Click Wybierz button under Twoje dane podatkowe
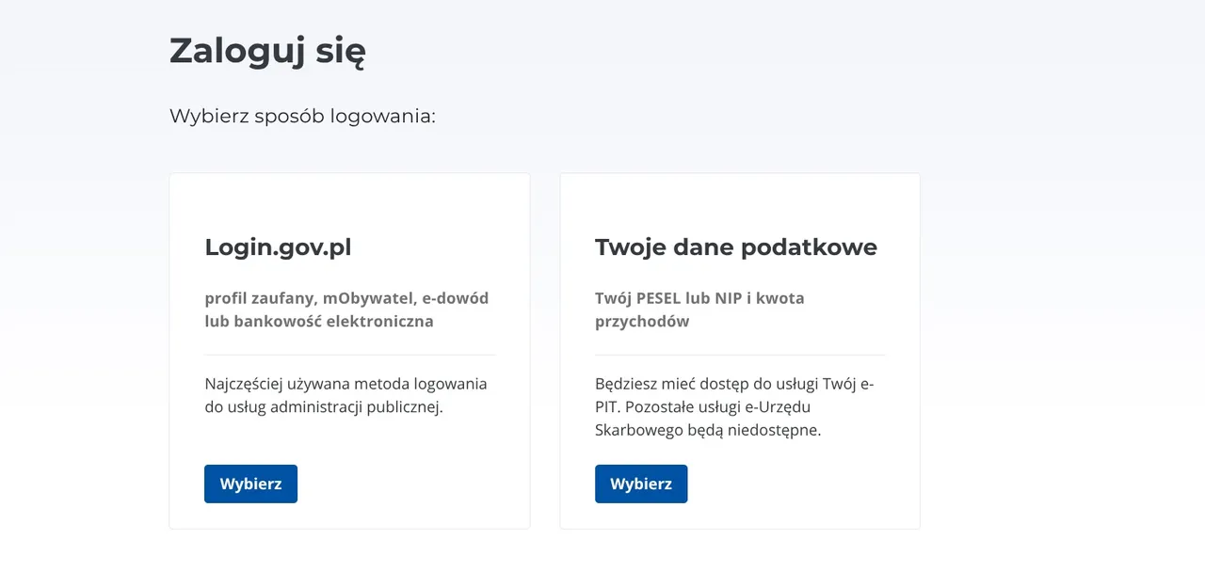 tap(641, 484)
